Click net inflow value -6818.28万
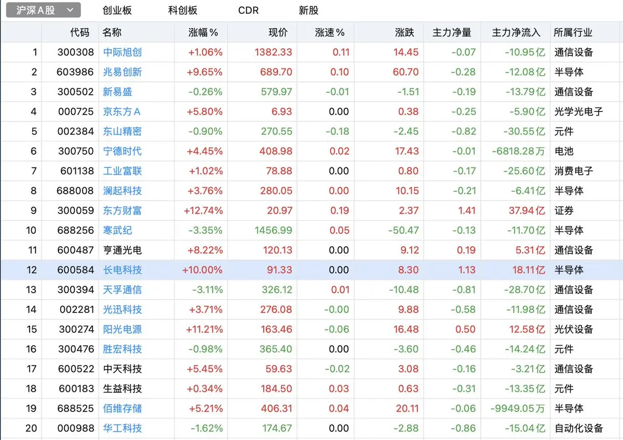 coord(518,151)
